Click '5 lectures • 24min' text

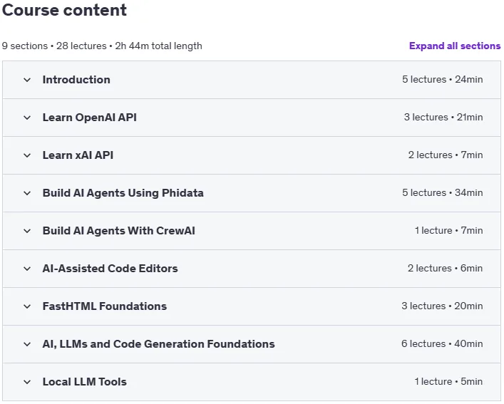point(442,79)
